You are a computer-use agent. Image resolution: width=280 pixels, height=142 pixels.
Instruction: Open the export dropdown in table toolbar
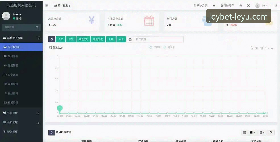262,133
